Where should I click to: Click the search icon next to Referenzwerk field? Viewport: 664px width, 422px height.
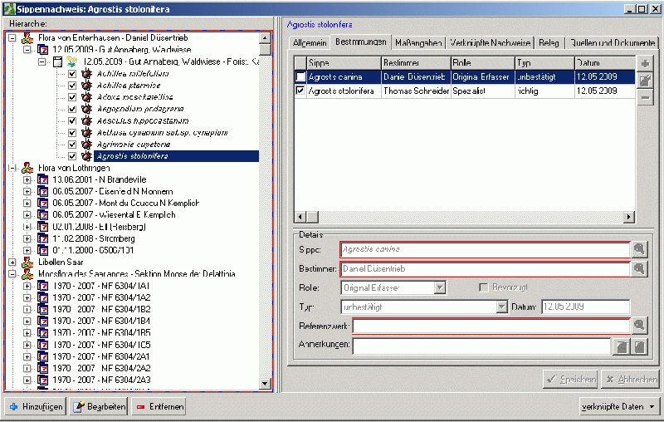639,326
